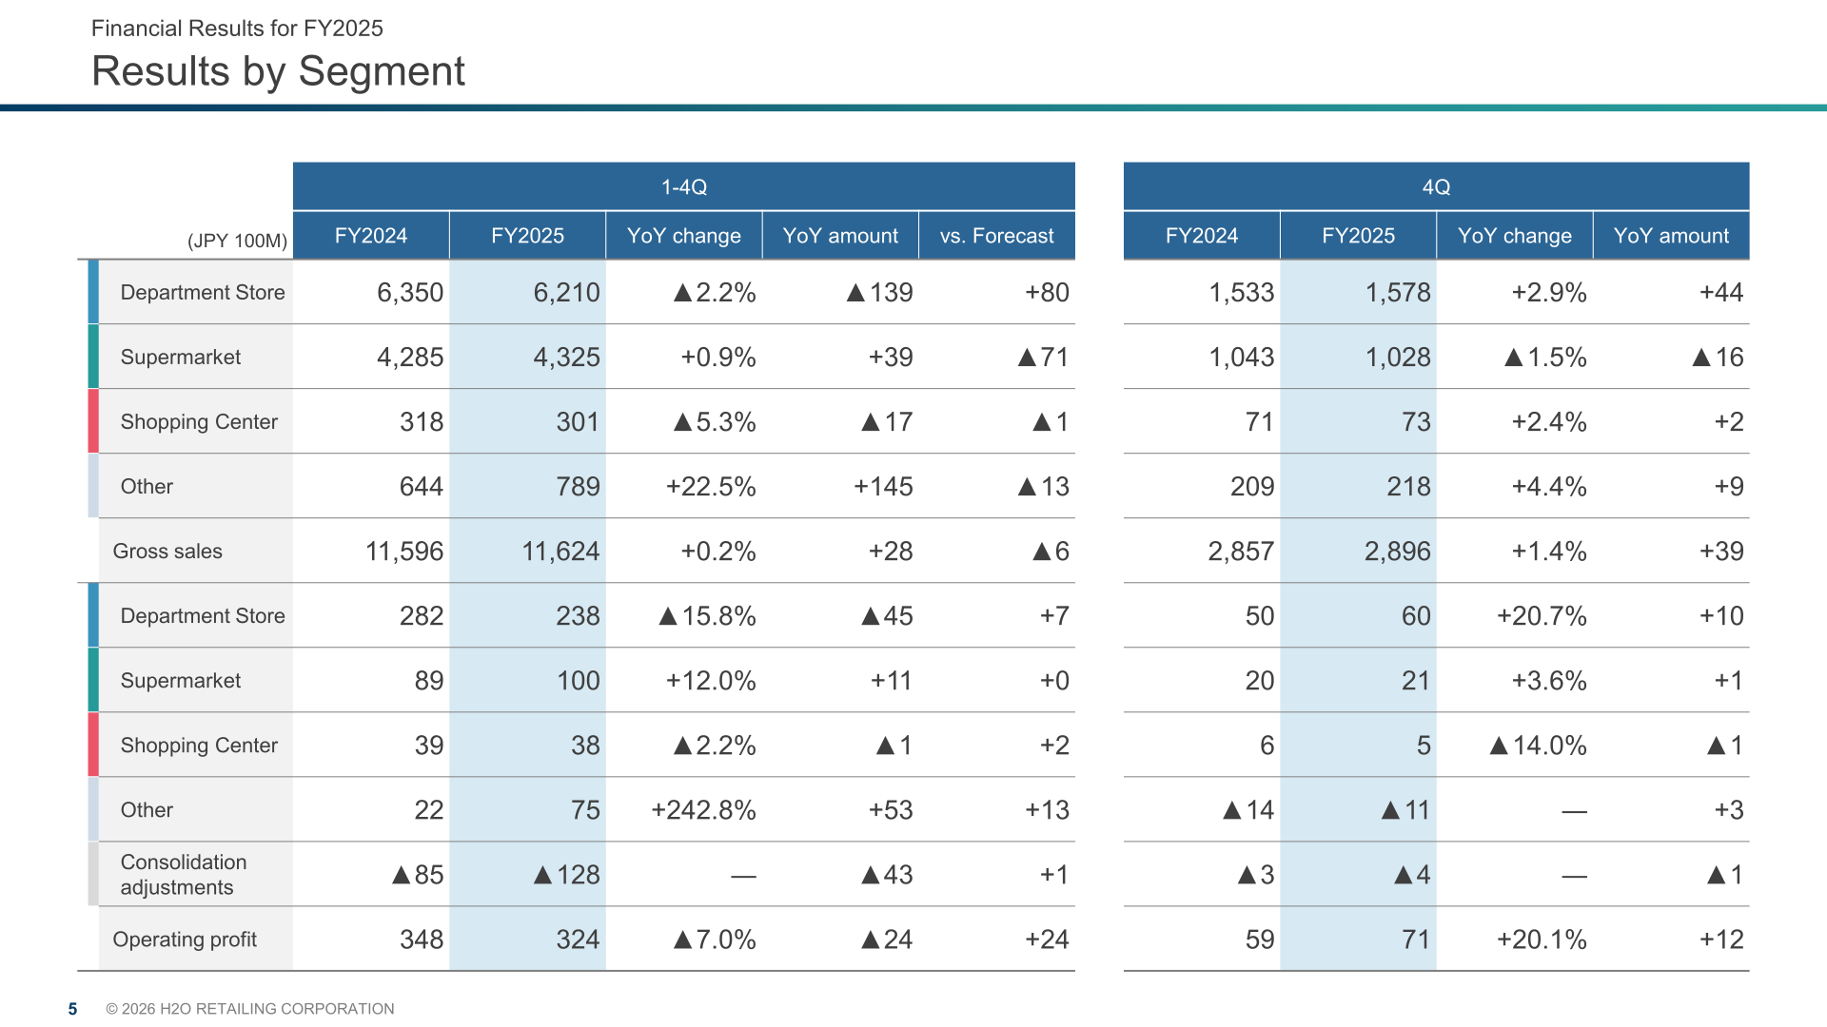Click the 1,028 4Q Supermarket value
Viewport: 1827px width, 1027px height.
click(1398, 358)
